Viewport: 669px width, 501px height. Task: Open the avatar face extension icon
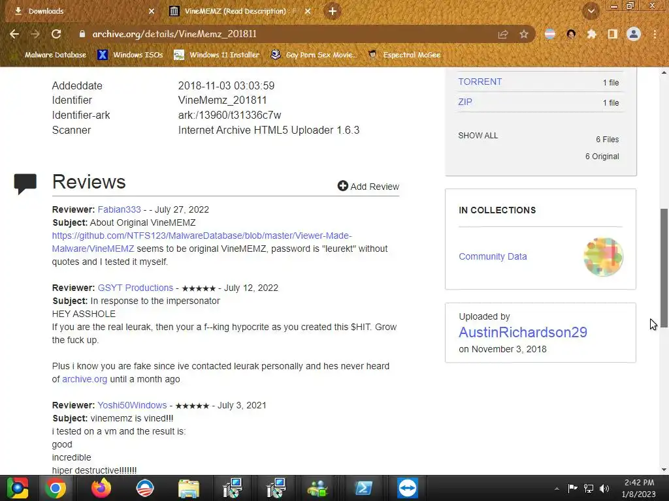click(571, 34)
